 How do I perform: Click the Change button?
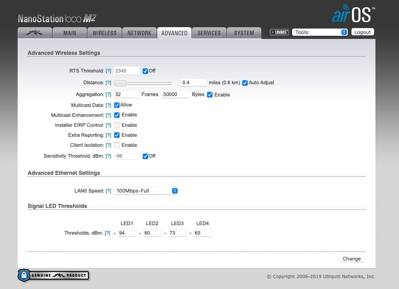click(x=351, y=259)
